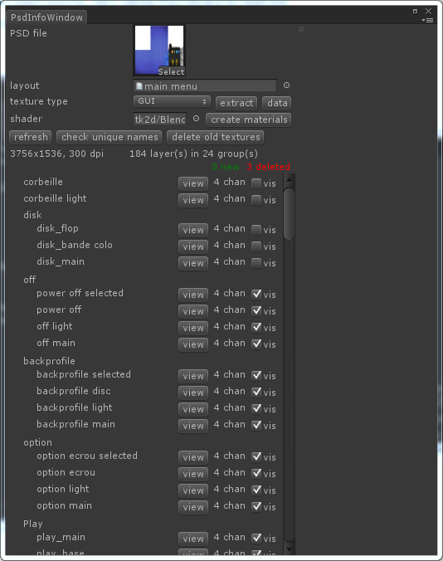Uncheck vis for power off selected
The image size is (443, 561).
(256, 294)
